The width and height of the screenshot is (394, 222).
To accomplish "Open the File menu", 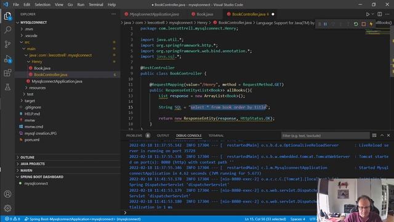I will [16, 4].
